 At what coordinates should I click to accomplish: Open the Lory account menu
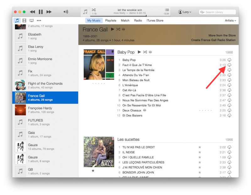coord(184,12)
